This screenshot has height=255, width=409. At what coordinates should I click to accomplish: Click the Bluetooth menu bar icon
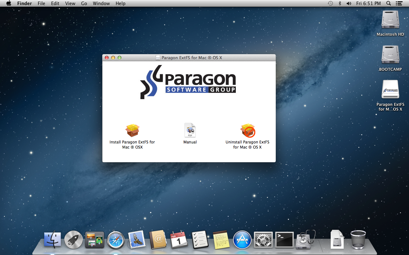coord(340,4)
